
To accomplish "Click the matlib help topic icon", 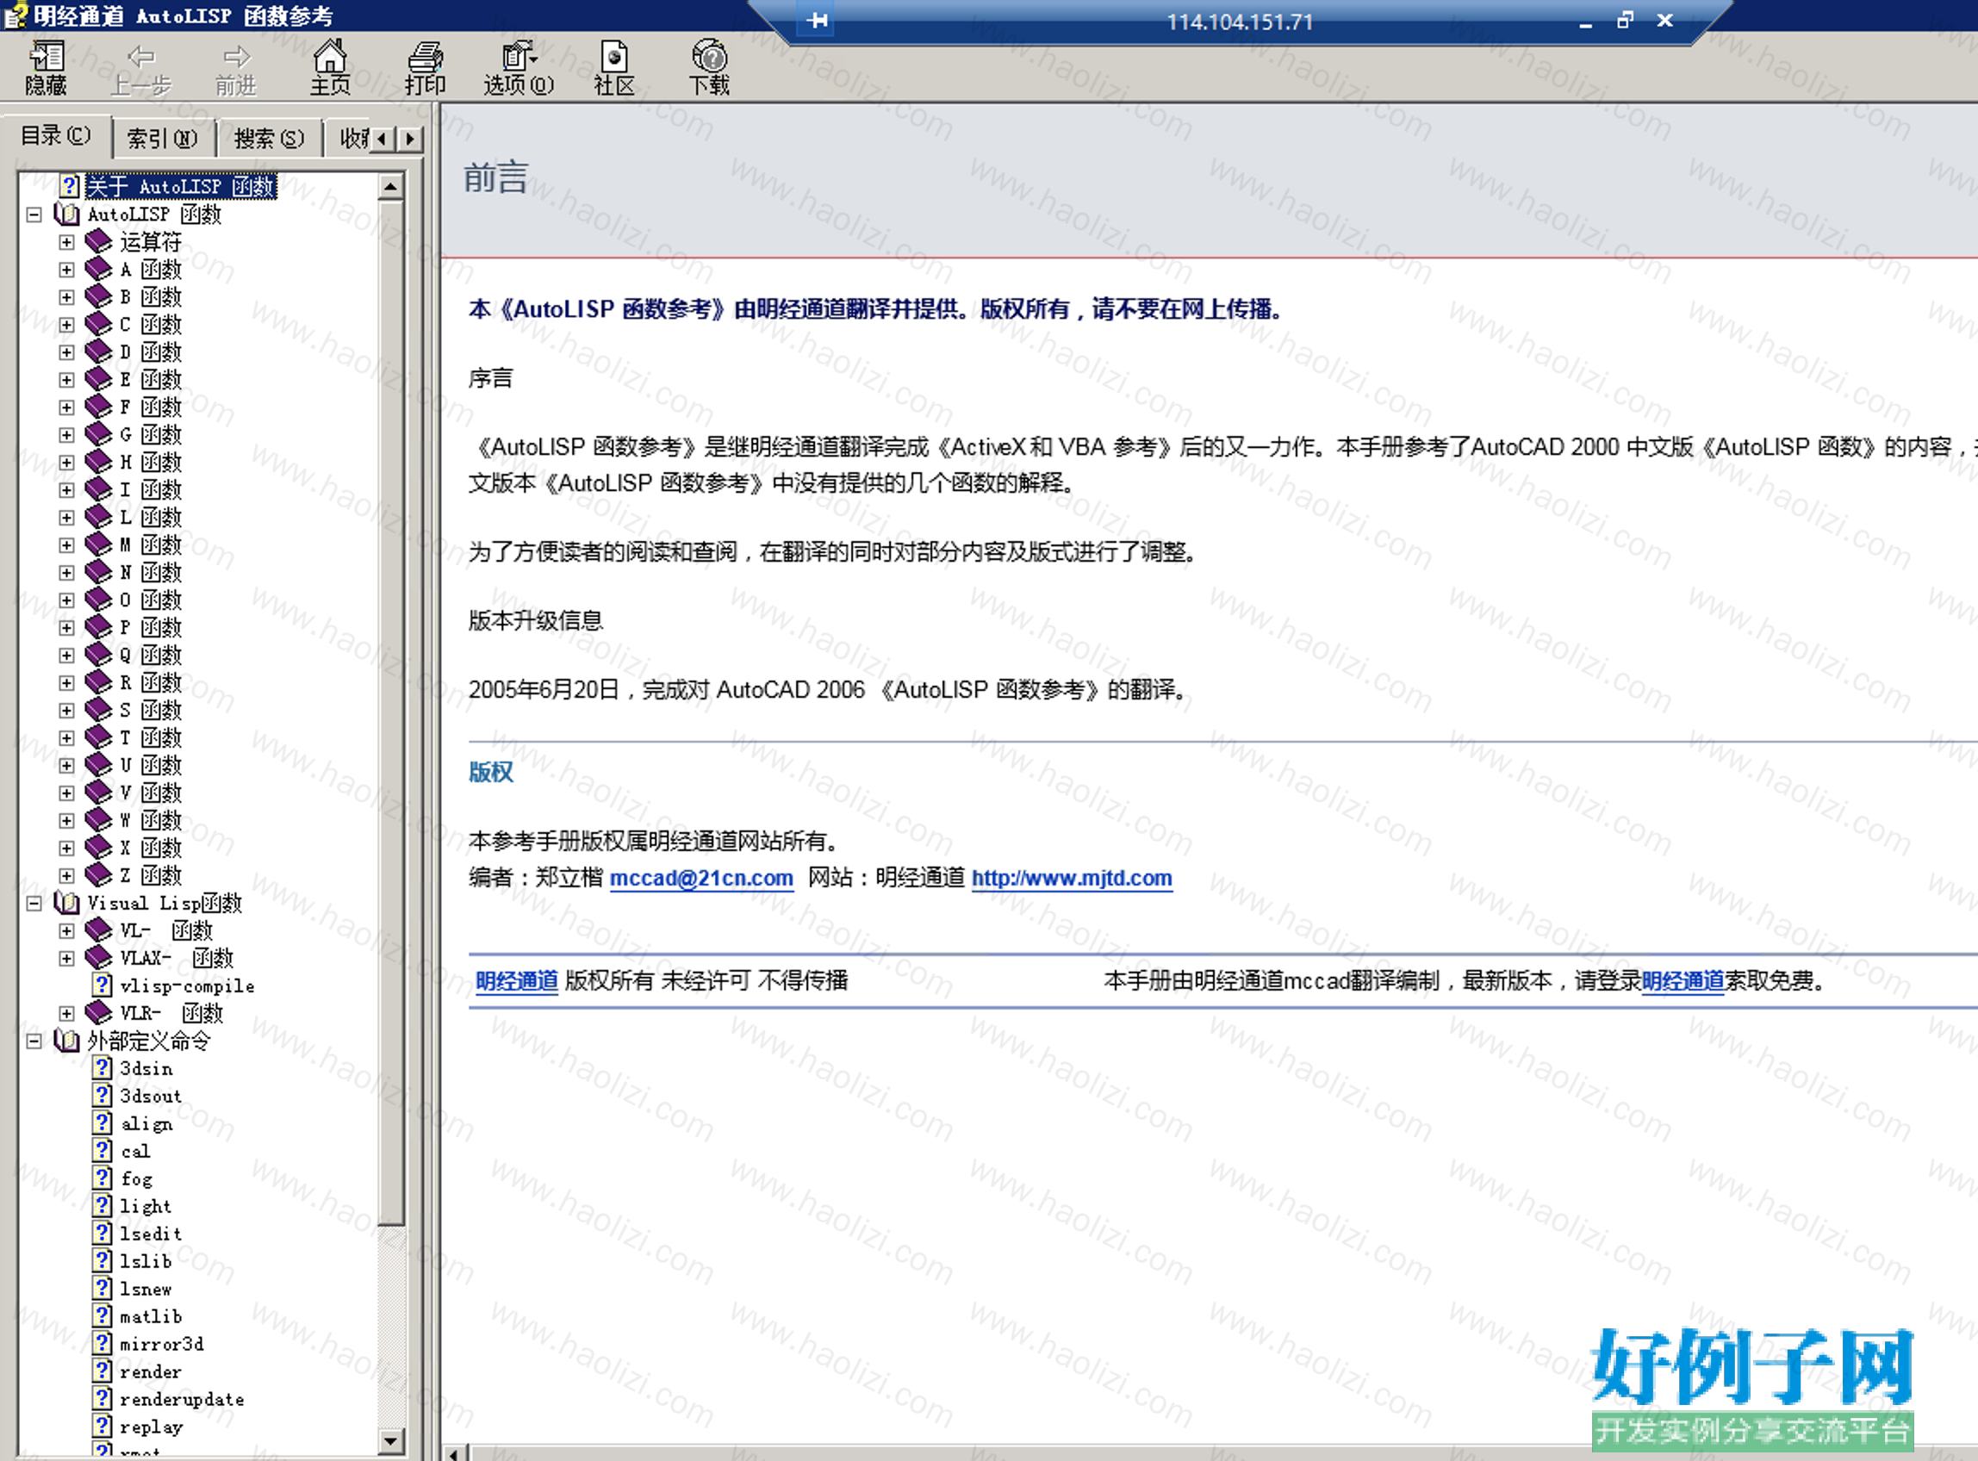I will [103, 1316].
